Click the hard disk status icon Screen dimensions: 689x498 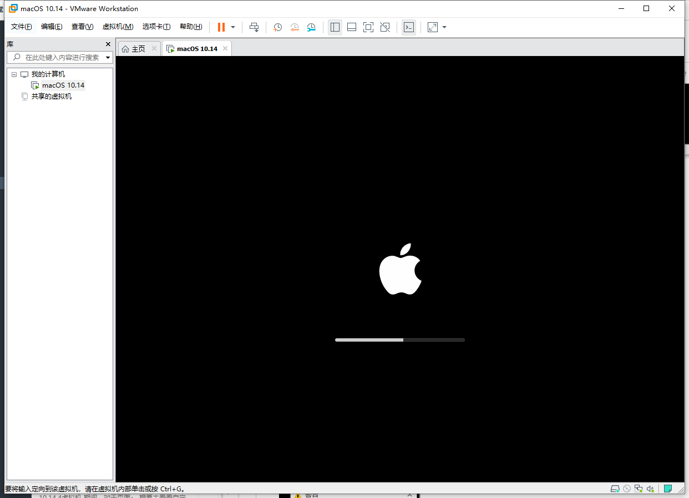[615, 489]
